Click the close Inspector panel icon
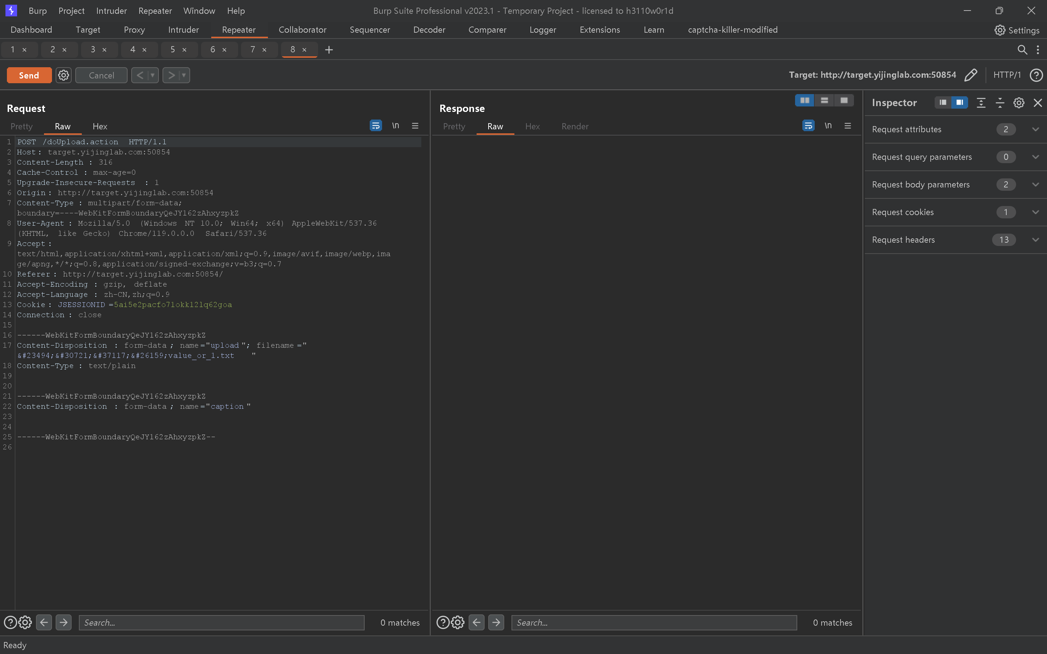The height and width of the screenshot is (654, 1047). [1038, 102]
